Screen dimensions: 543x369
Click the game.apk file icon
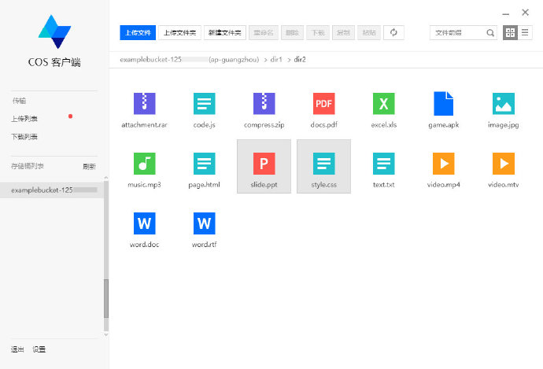pyautogui.click(x=443, y=104)
